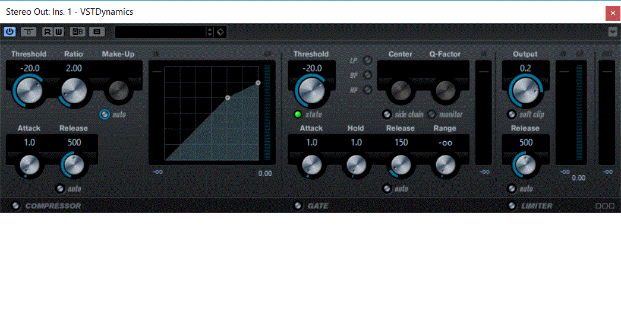
Task: Click the compressor Threshold knob
Action: click(x=29, y=91)
